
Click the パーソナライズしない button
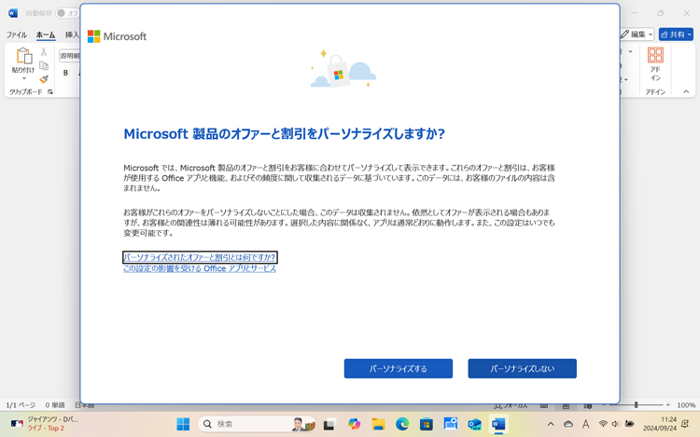(522, 368)
